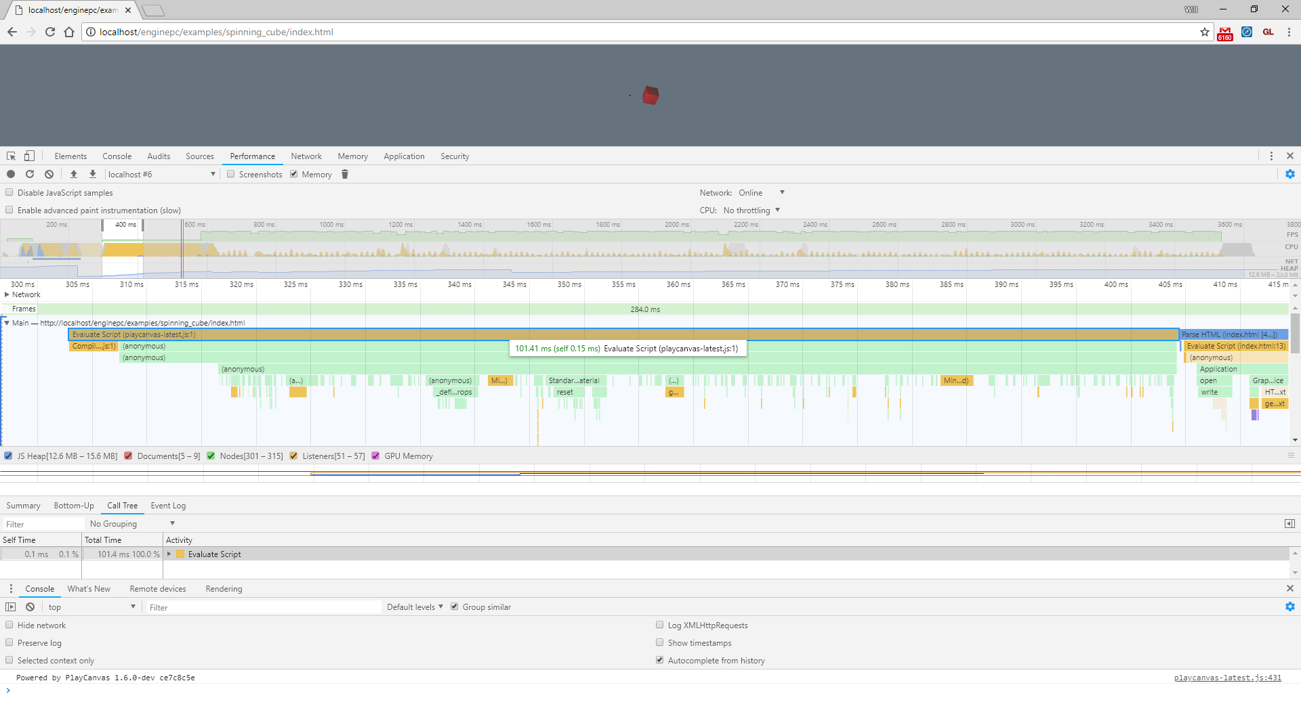
Task: Enable the Screenshots checkbox
Action: click(x=231, y=174)
